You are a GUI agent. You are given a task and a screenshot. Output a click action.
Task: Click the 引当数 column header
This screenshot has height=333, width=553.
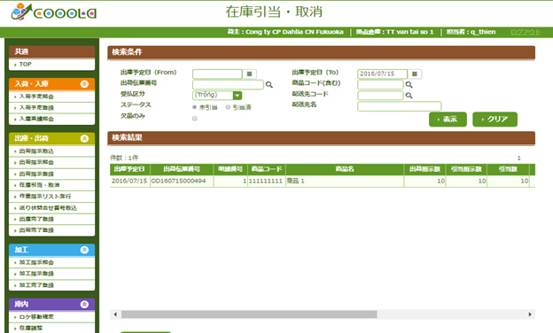click(x=508, y=169)
